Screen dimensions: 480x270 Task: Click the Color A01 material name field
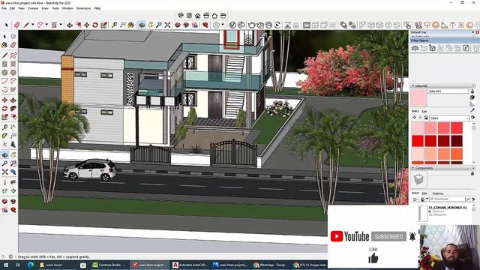(x=448, y=91)
